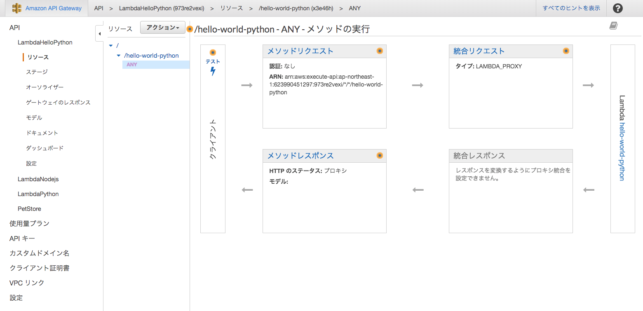
Task: Open ドキュメント in the sidebar
Action: [42, 133]
